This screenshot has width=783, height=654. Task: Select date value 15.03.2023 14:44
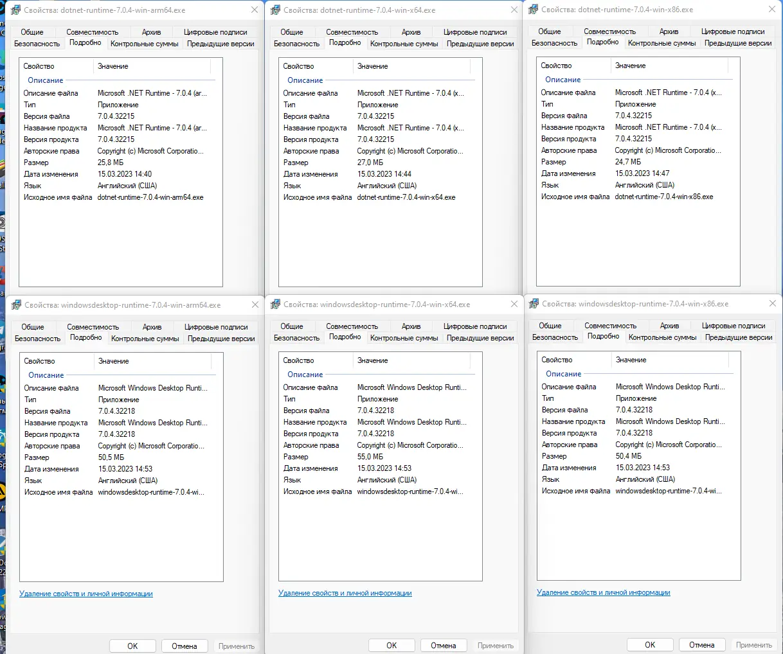(x=384, y=174)
